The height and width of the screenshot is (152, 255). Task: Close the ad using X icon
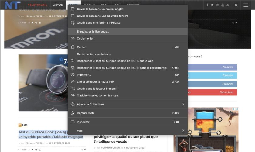[x=237, y=109]
